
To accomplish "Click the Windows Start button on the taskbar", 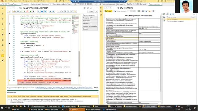I will tap(2, 108).
